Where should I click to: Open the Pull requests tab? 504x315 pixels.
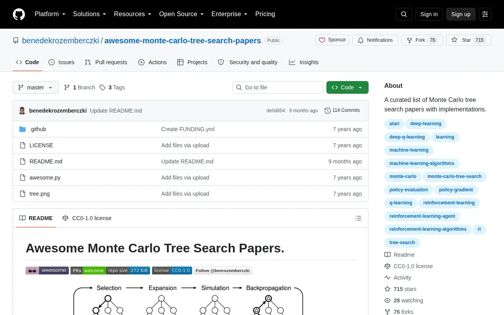(106, 62)
